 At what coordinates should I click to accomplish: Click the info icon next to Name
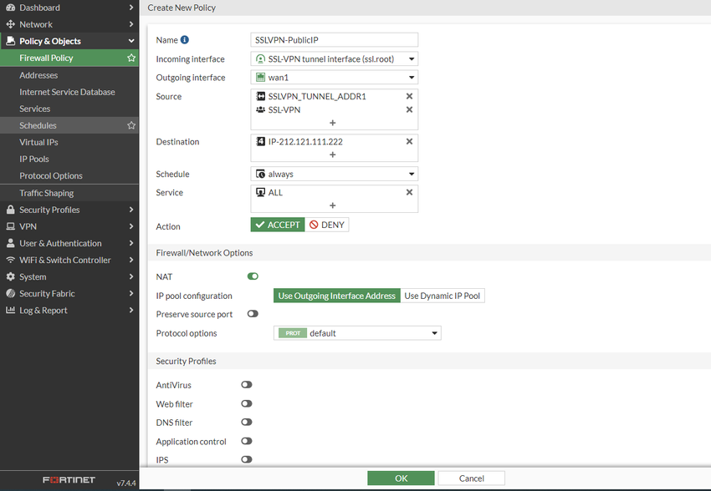click(185, 40)
